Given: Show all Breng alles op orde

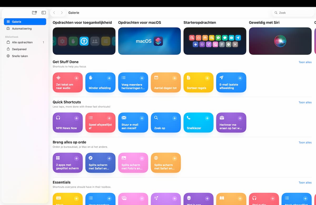Looking at the screenshot, I should (x=305, y=142).
